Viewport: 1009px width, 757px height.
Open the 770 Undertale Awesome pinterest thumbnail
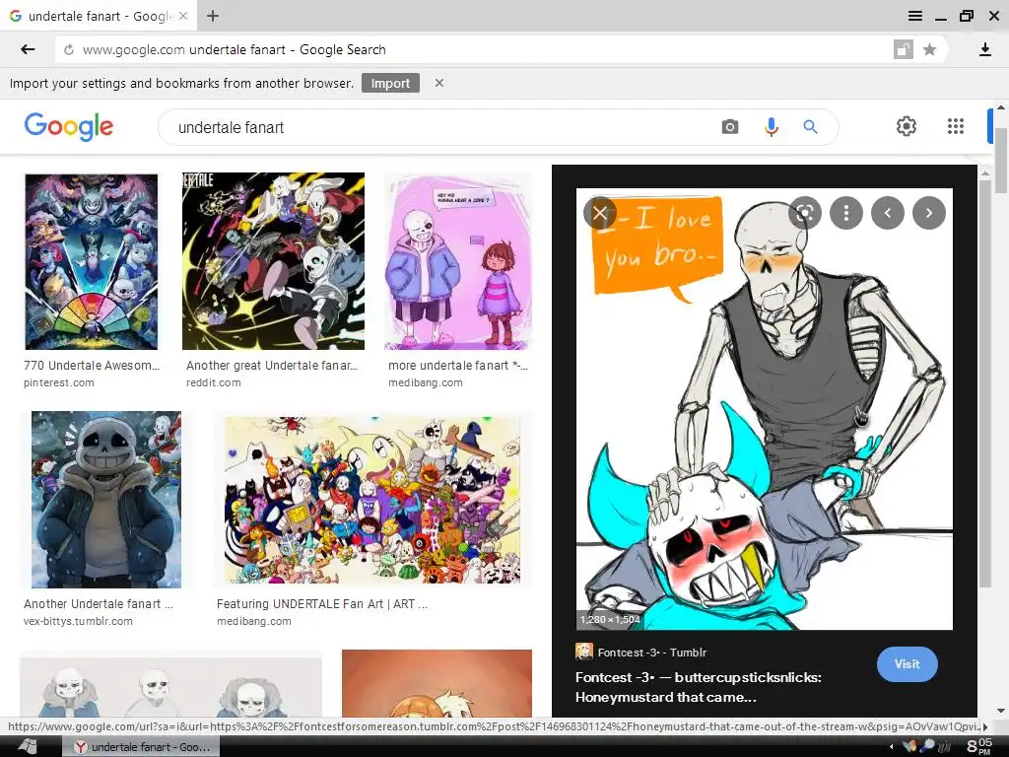tap(91, 261)
